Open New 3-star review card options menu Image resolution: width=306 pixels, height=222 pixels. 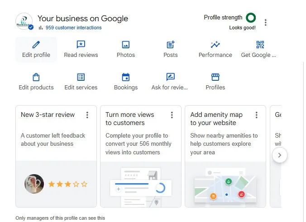coord(87,115)
